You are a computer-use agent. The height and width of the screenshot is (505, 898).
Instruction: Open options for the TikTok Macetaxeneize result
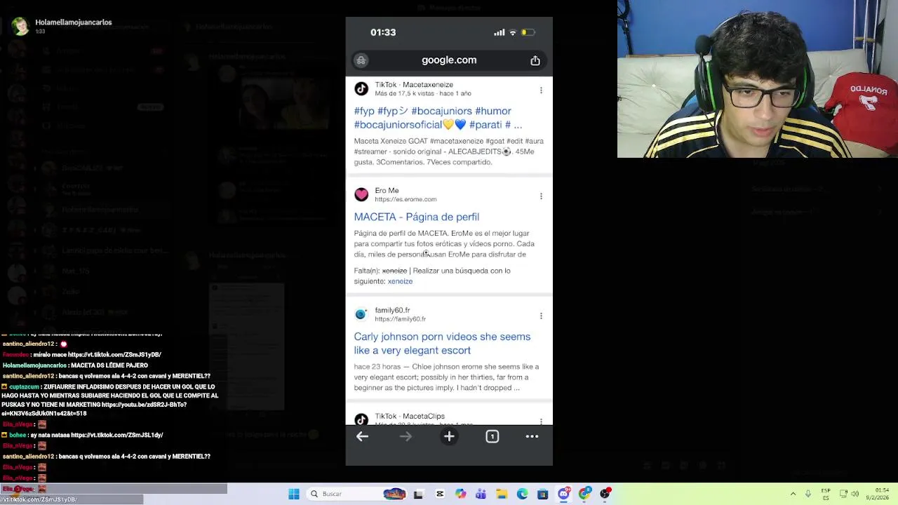pos(541,90)
